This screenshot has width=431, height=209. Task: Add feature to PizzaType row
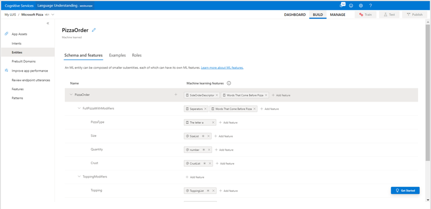(228, 122)
